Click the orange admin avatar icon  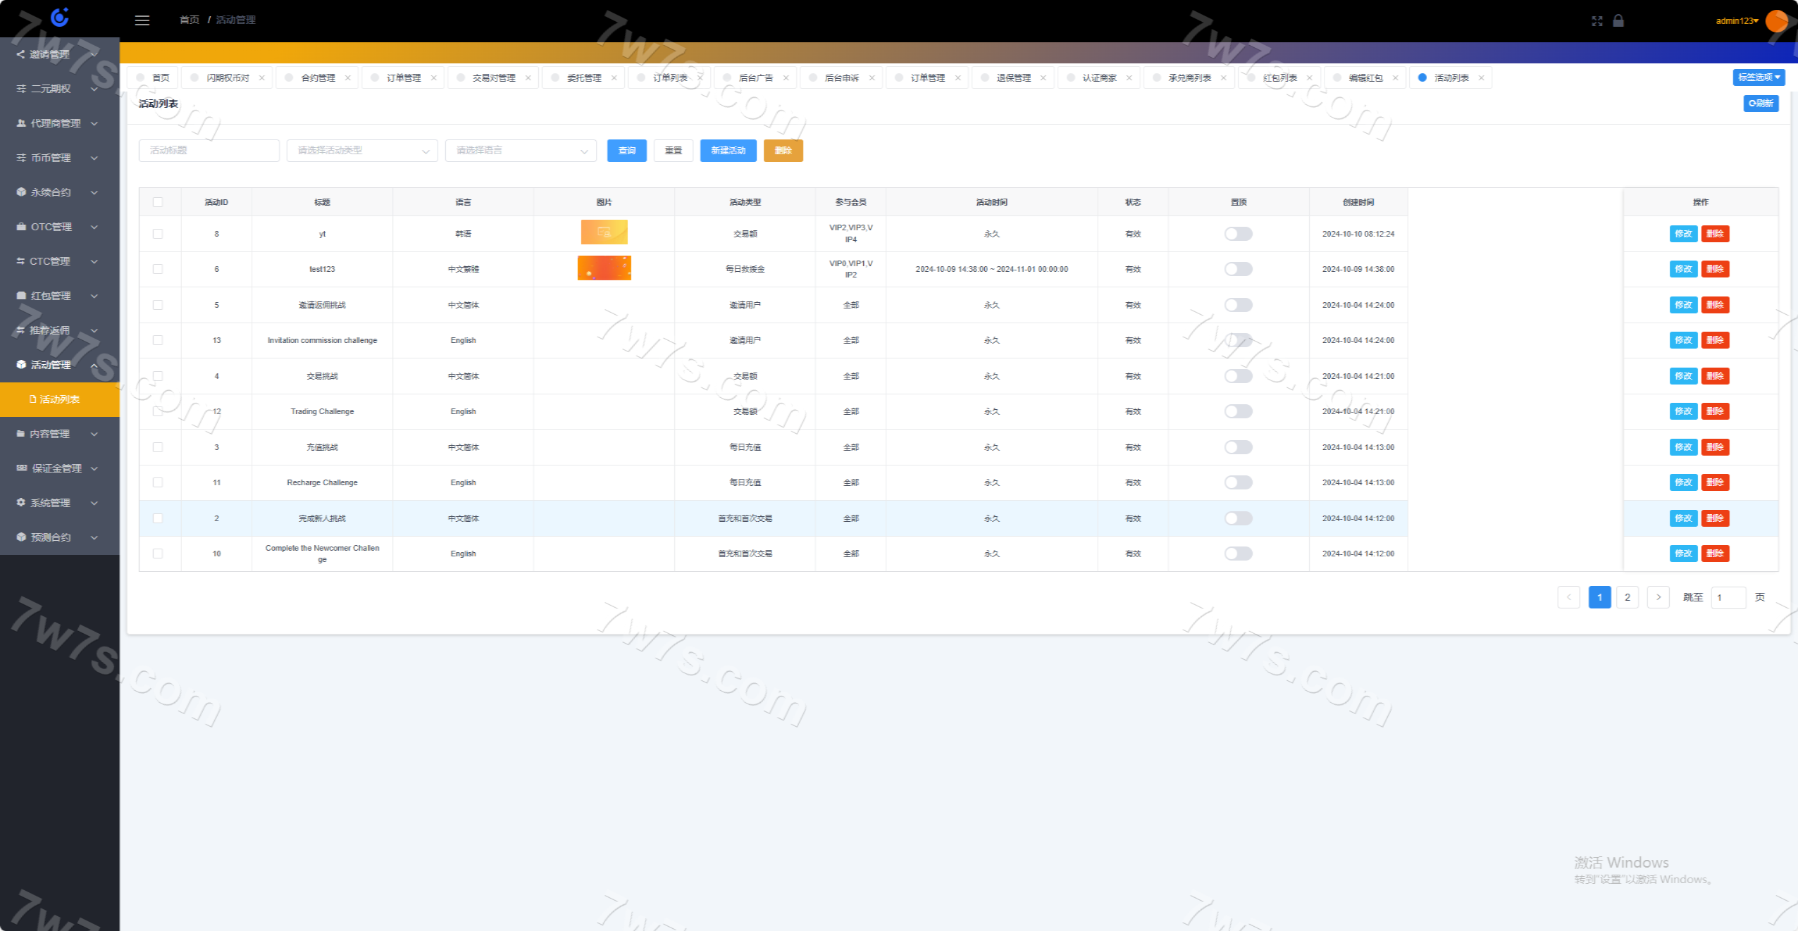1777,20
